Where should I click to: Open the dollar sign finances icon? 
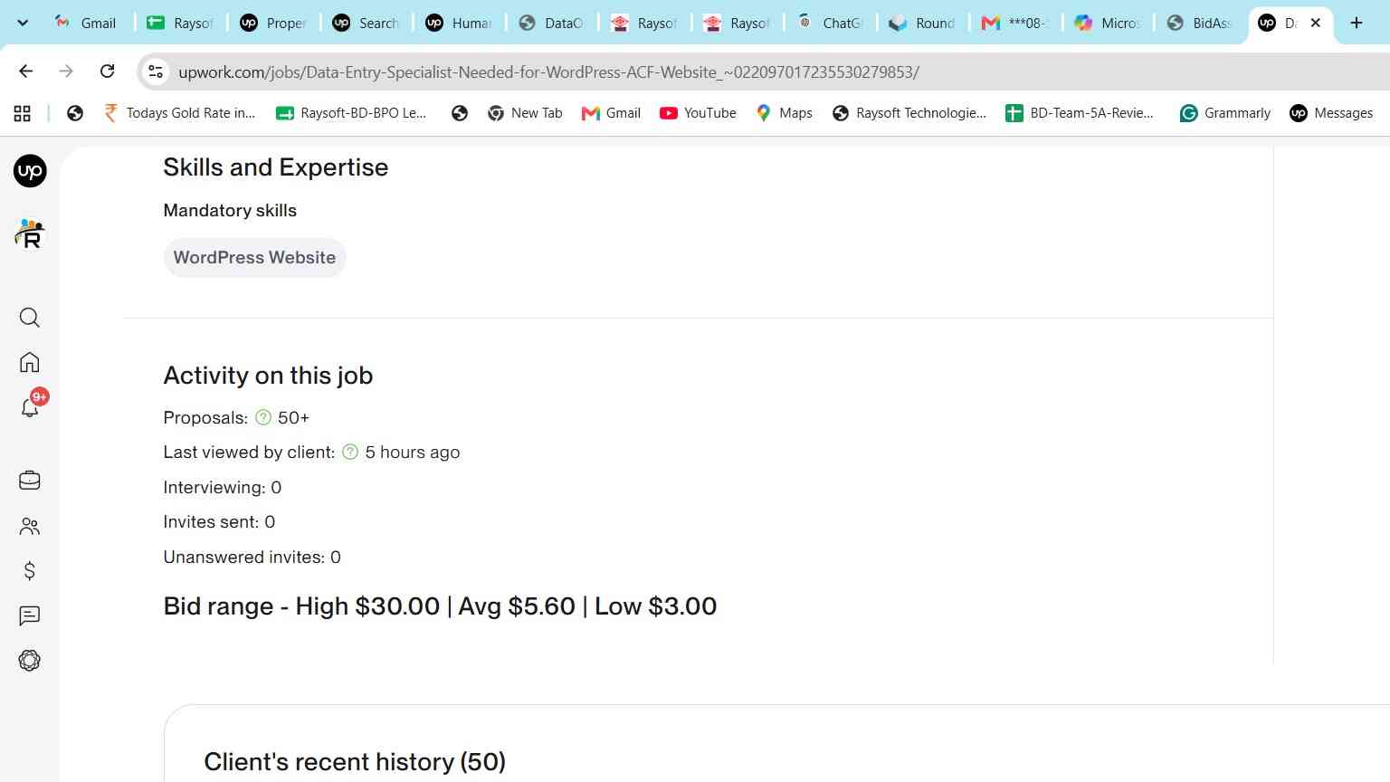(x=30, y=570)
